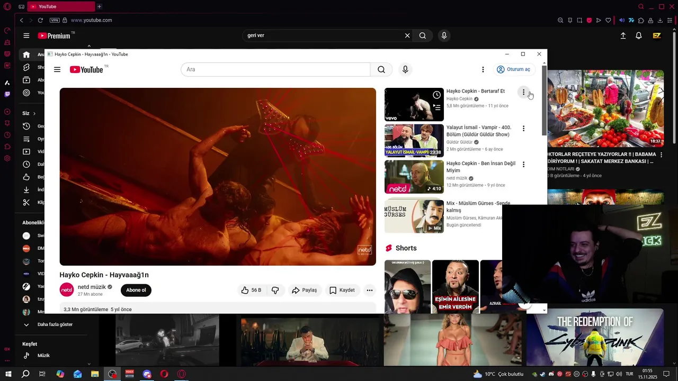Viewport: 678px width, 381px height.
Task: Open Opera sidebar settings gear
Action: [x=7, y=158]
